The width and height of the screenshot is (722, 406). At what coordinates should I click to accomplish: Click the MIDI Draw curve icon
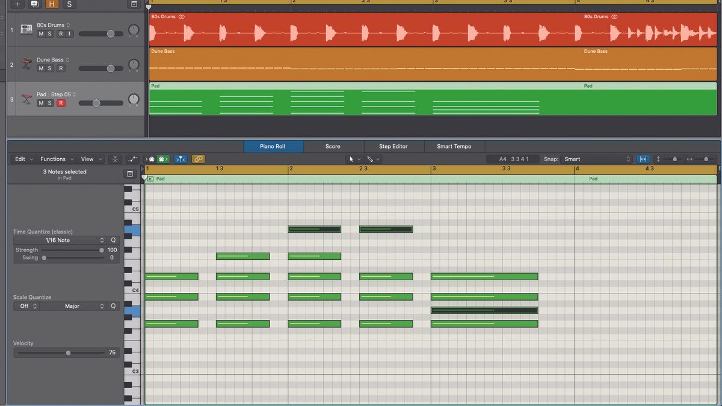[132, 159]
